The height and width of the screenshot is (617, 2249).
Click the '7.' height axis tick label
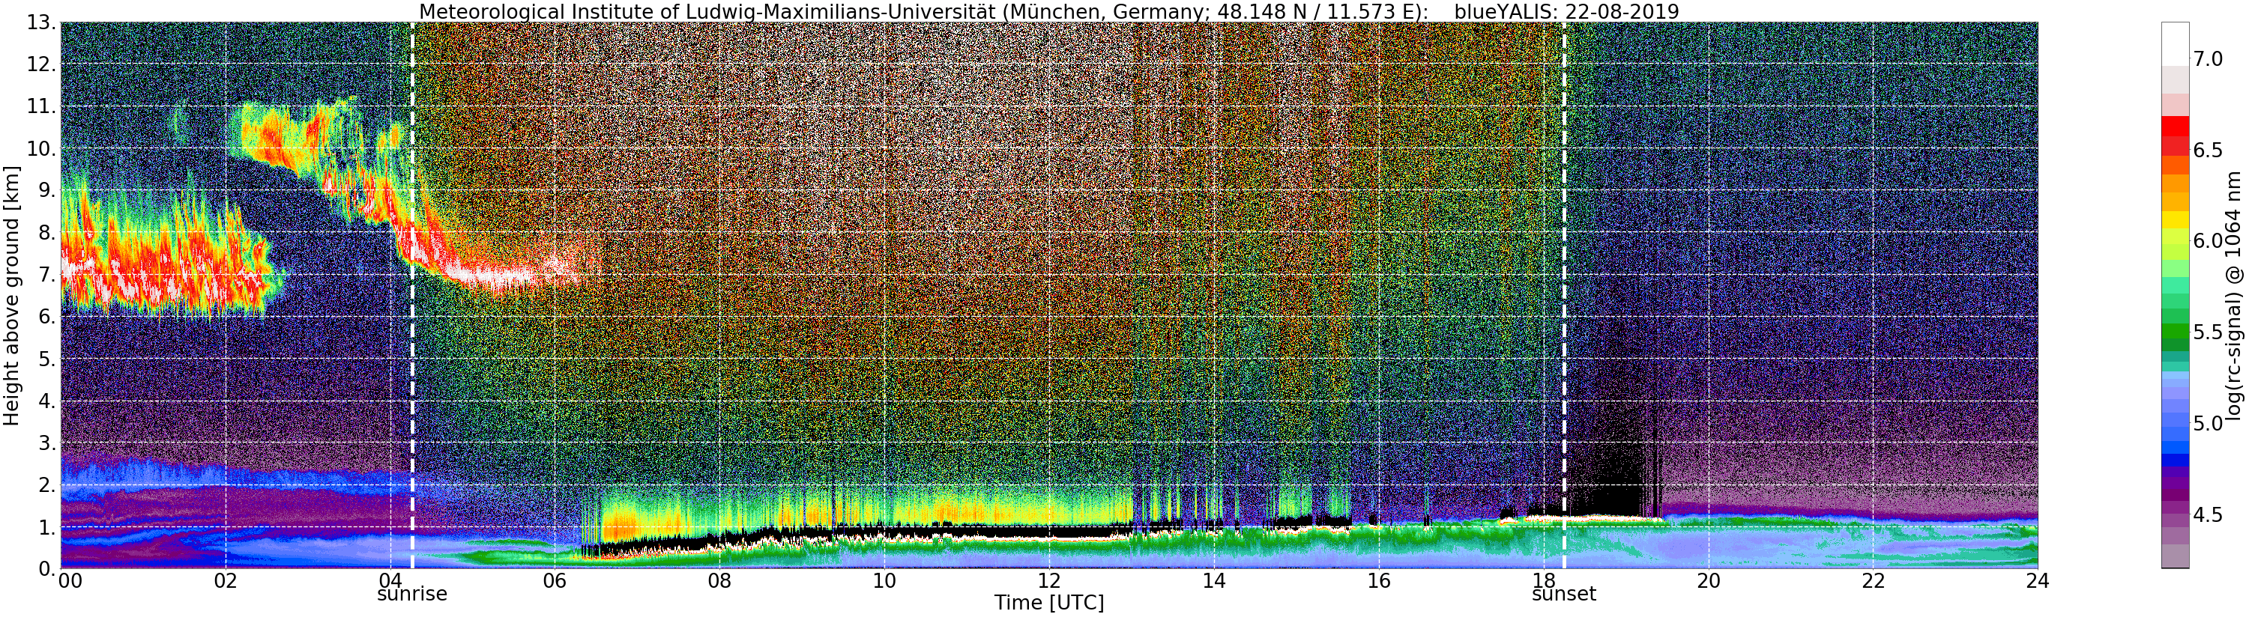tap(47, 275)
